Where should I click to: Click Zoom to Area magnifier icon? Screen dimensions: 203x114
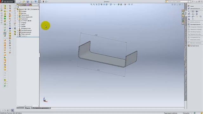pos(94,4)
